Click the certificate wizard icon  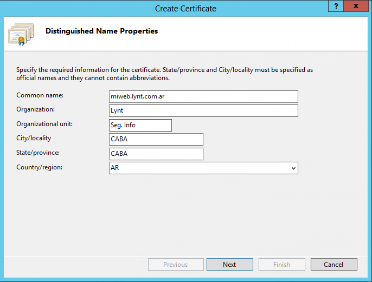pyautogui.click(x=21, y=34)
